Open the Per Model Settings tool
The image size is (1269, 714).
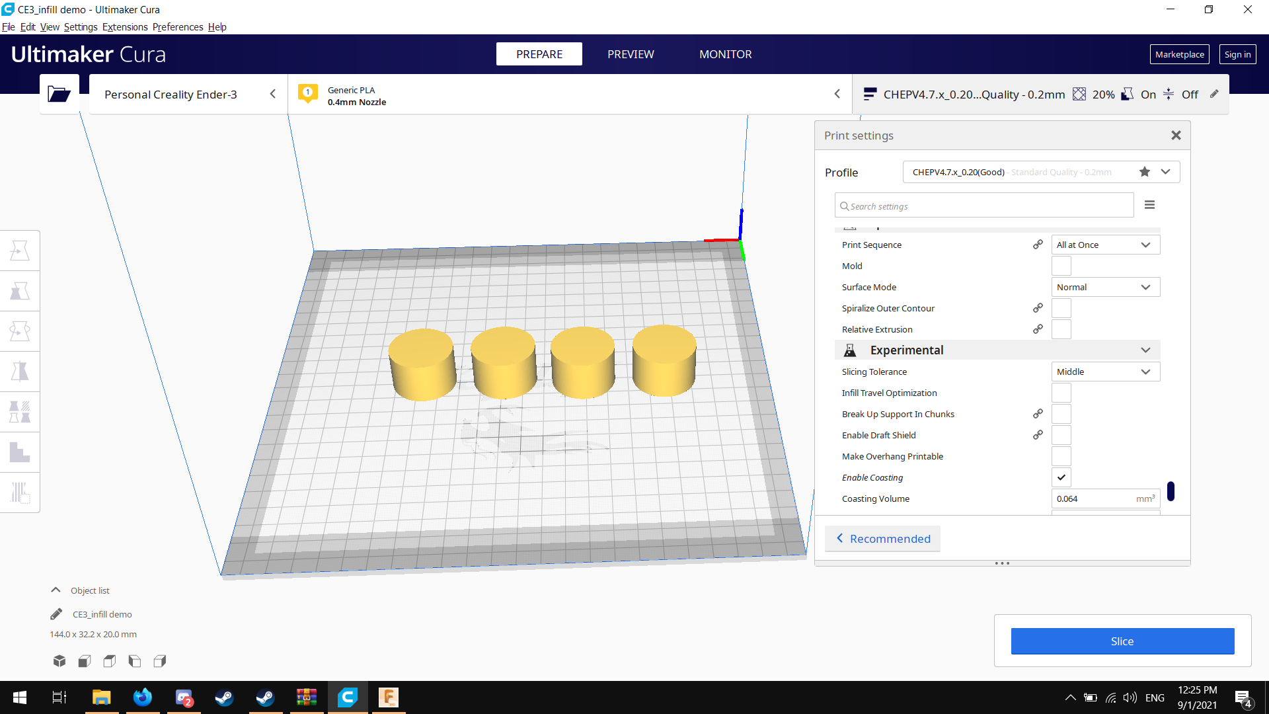(20, 412)
